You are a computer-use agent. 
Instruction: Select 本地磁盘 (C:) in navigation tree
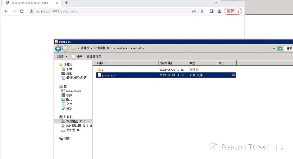[x=75, y=121]
